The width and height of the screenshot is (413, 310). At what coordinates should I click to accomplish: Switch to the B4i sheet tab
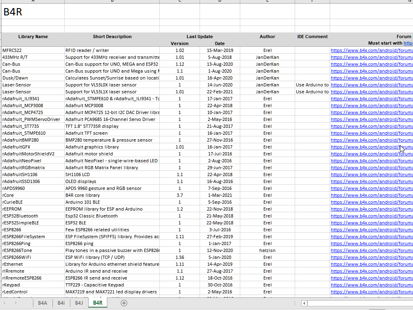[61, 303]
